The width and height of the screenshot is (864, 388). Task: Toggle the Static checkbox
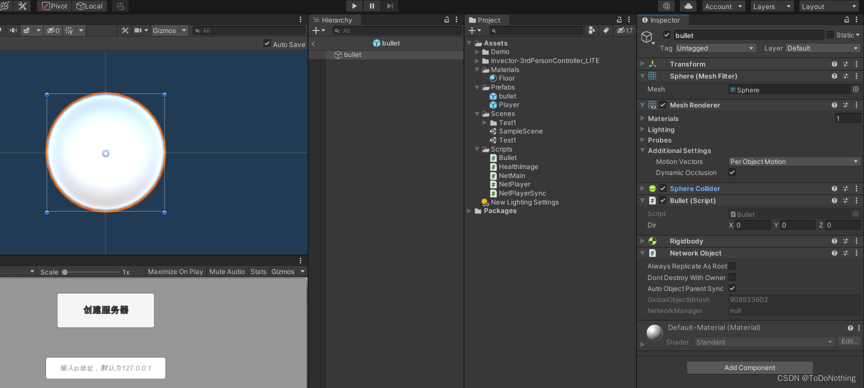(x=830, y=35)
